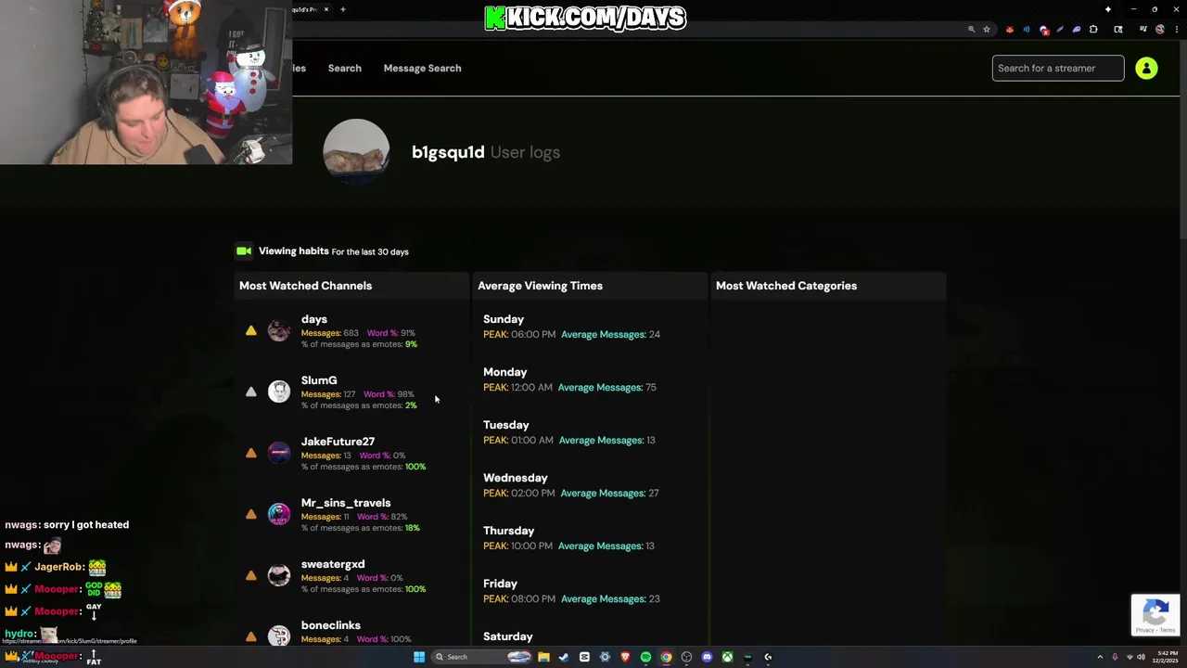Click the Windows taskbar Search box
Viewport: 1187px width, 668px height.
pos(481,657)
